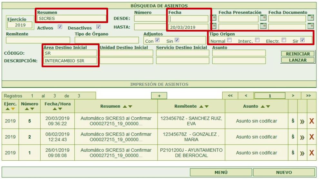
Task: Click the Remitente input field
Action: (x=38, y=40)
